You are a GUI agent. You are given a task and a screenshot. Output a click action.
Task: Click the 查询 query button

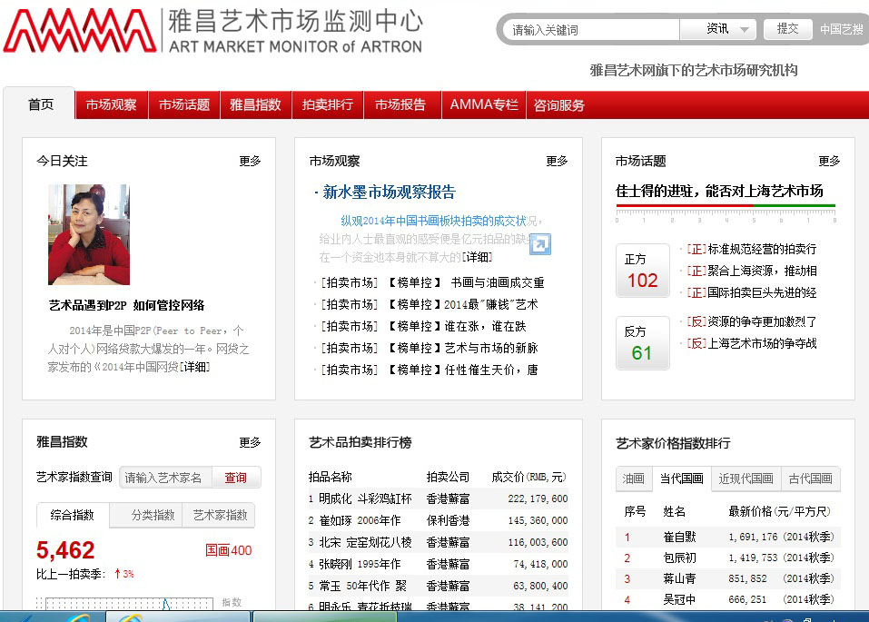235,478
